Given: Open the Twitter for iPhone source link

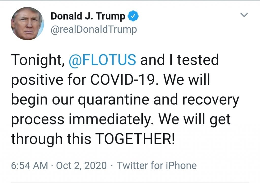Looking at the screenshot, I should (x=157, y=165).
